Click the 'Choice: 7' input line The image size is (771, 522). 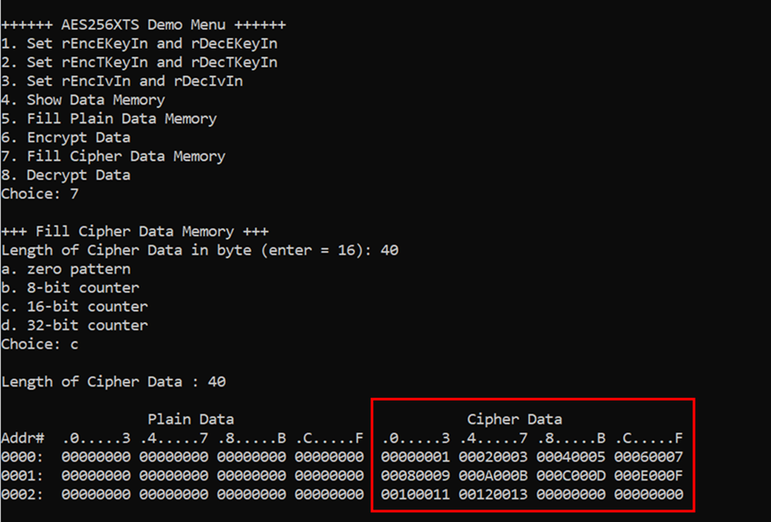pos(40,194)
